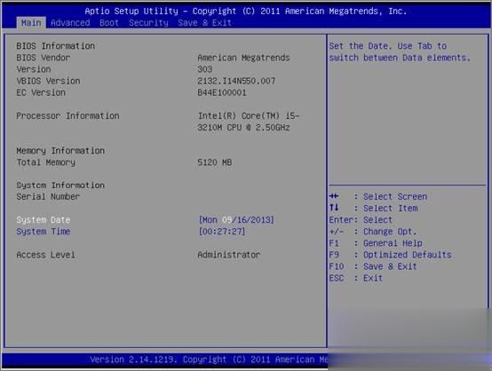Click the EC Version label
Screen dimensions: 492x371
pos(41,92)
